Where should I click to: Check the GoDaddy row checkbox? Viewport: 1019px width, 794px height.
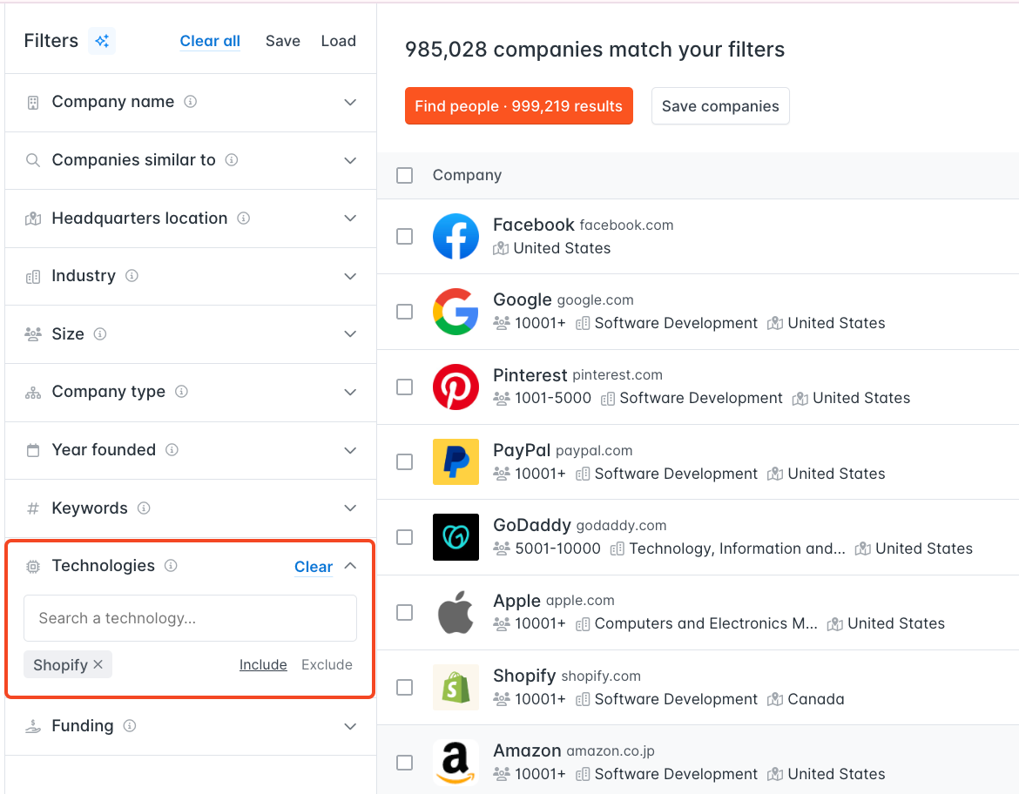[x=404, y=536]
